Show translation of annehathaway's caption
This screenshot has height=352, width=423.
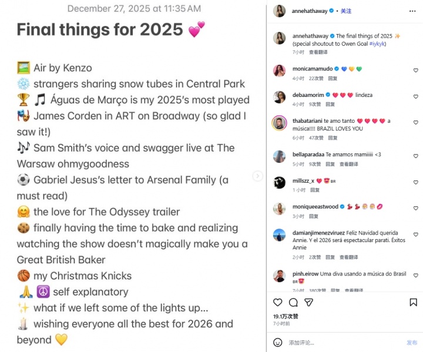(318, 52)
